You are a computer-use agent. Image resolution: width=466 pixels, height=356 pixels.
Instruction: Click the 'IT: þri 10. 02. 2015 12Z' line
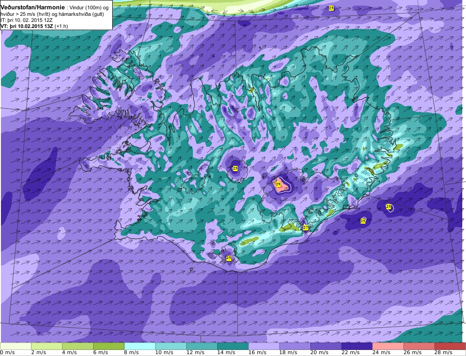tap(27, 20)
